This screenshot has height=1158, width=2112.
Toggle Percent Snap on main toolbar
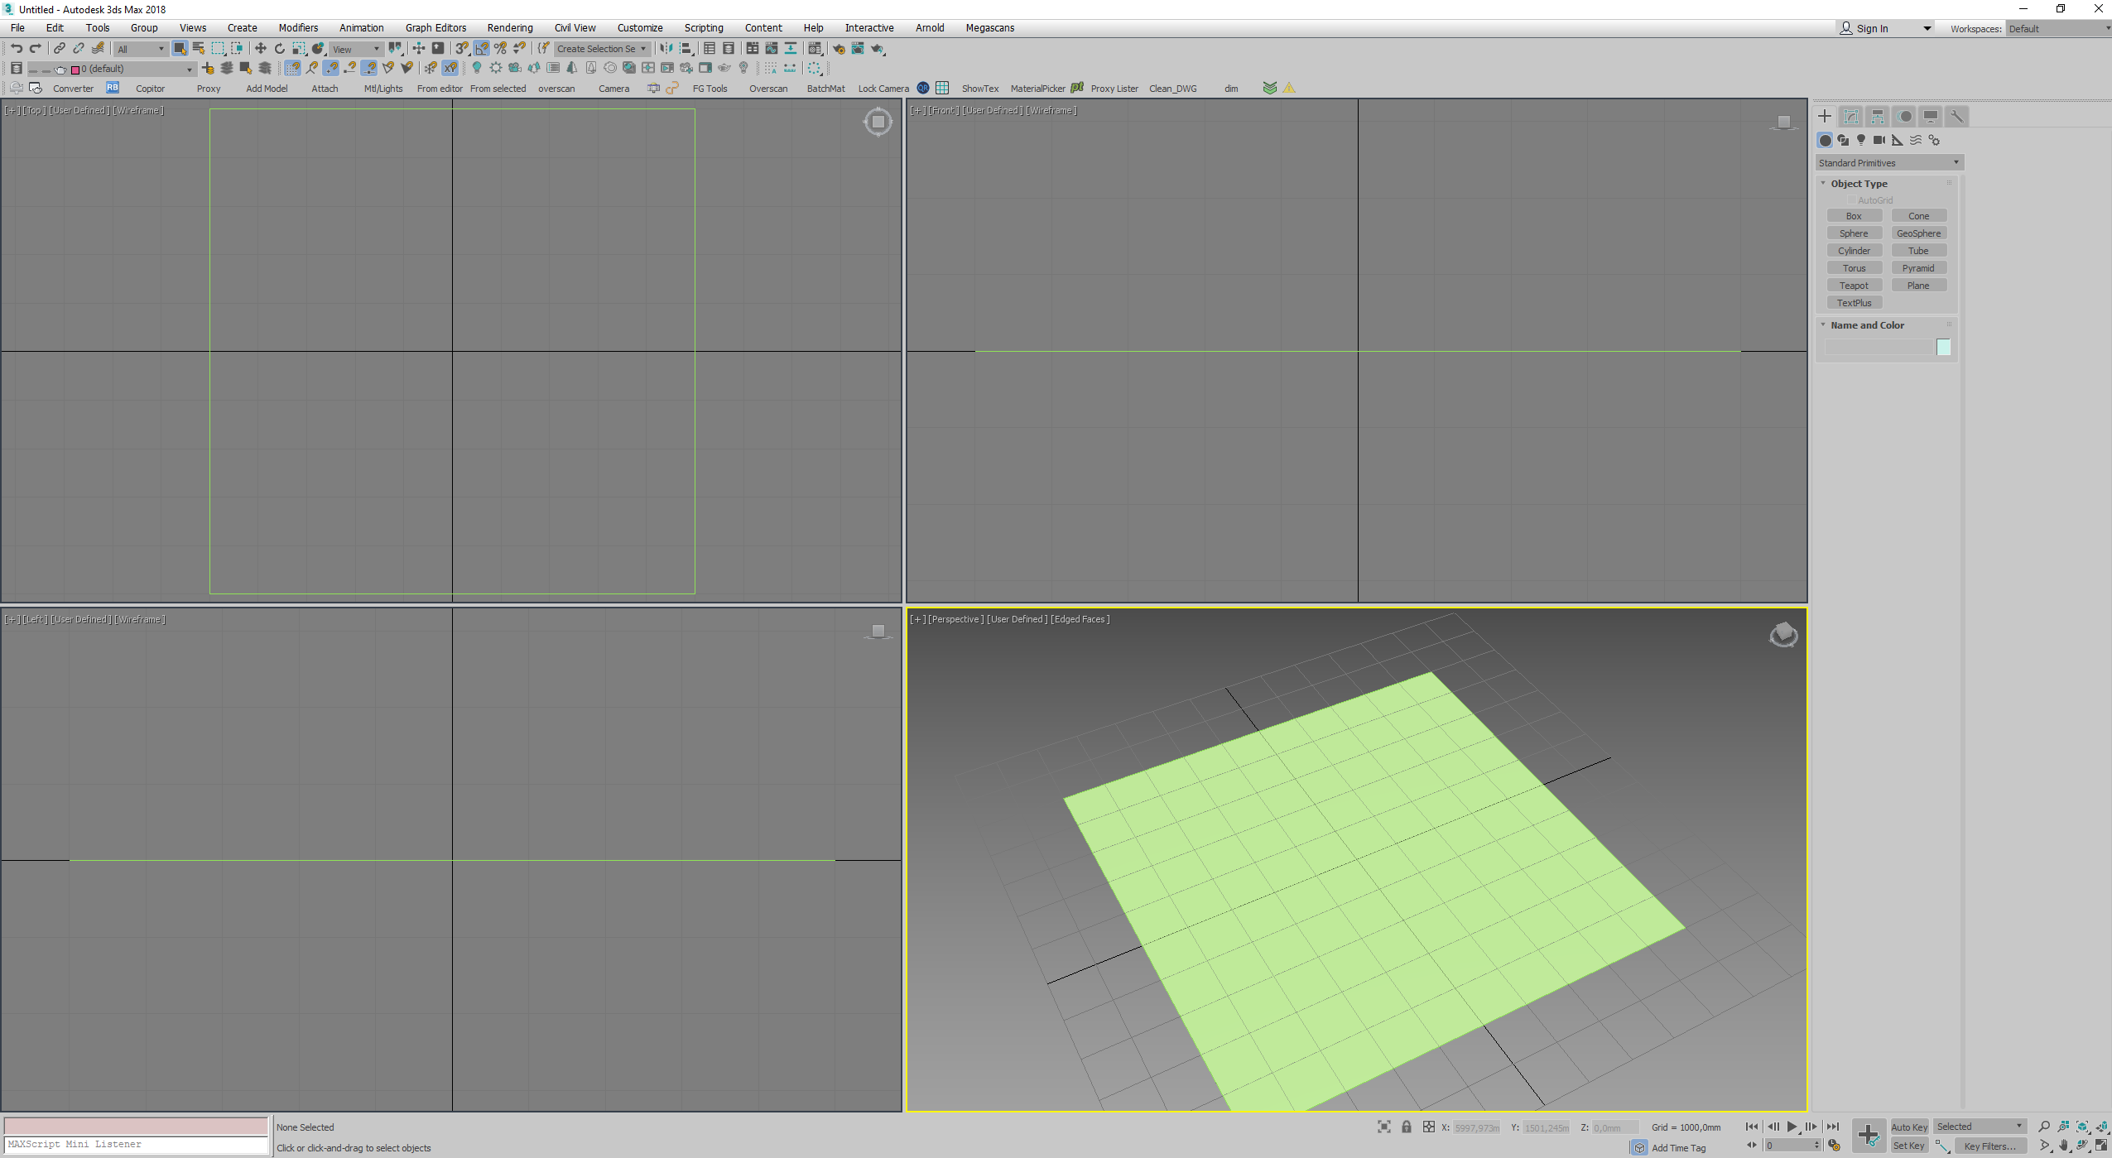pyautogui.click(x=500, y=49)
